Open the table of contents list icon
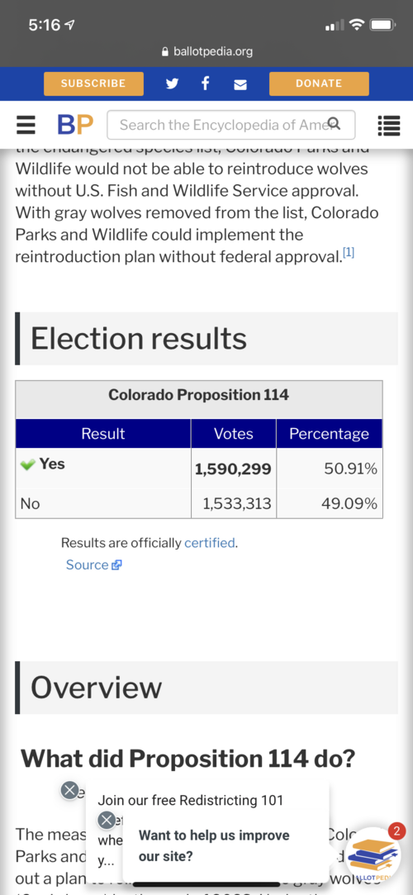Screen dimensions: 413x895 (x=388, y=125)
